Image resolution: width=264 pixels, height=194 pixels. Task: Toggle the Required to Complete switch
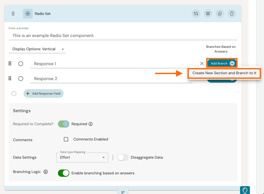64,124
